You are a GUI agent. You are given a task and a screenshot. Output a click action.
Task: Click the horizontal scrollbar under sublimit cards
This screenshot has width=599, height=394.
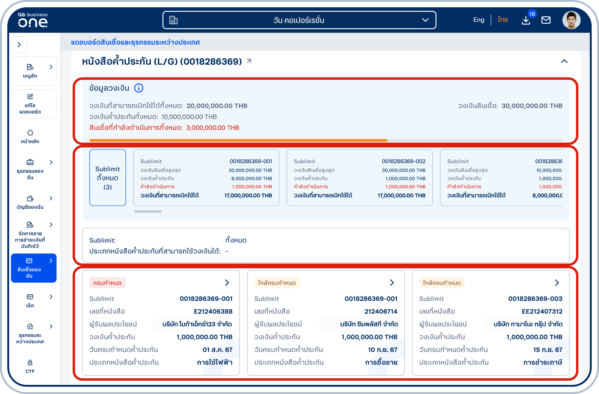[x=148, y=212]
